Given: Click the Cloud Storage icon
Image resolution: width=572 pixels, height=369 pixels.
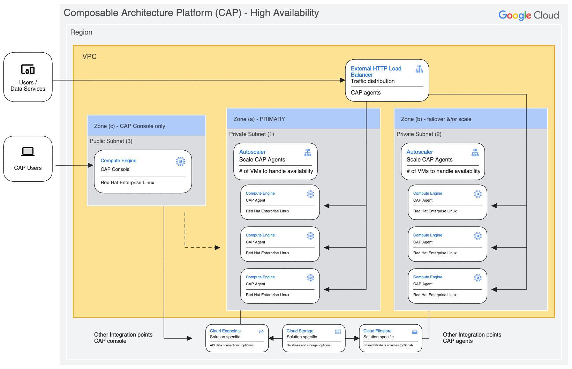Looking at the screenshot, I should pos(338,331).
